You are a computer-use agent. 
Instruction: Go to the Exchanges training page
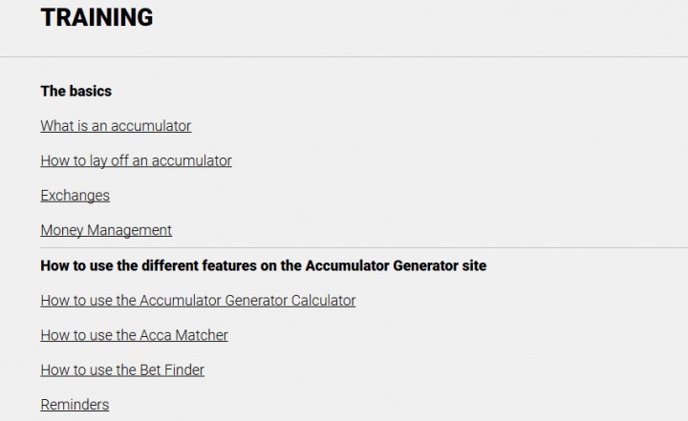75,196
